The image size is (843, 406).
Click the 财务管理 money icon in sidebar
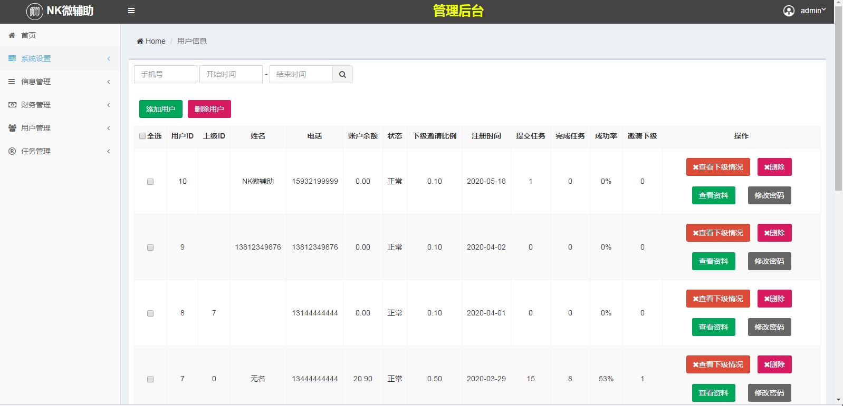click(12, 105)
